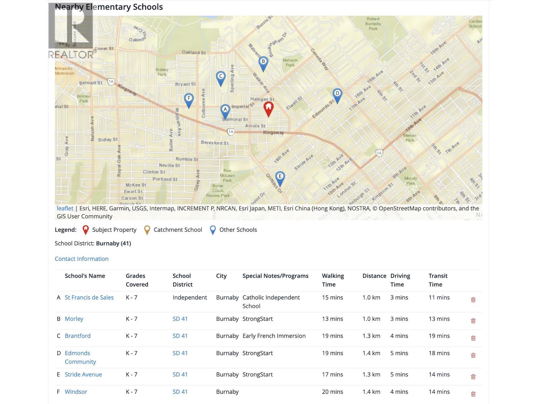
Task: Open the leaflet attribution link
Action: click(65, 208)
